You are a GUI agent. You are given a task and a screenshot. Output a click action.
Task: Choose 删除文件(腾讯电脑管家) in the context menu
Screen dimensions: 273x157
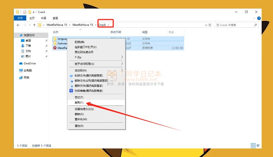(x=96, y=86)
